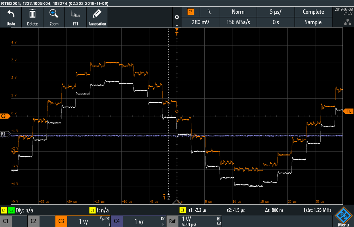Click the f: n/a frequency measurement
The height and width of the screenshot is (227, 354).
point(103,210)
